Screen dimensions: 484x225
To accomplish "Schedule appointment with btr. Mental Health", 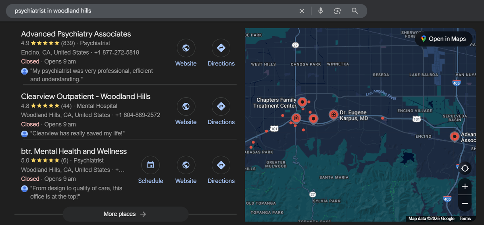I will coord(150,166).
